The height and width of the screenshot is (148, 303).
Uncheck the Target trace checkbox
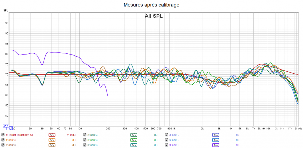[x=3, y=135]
